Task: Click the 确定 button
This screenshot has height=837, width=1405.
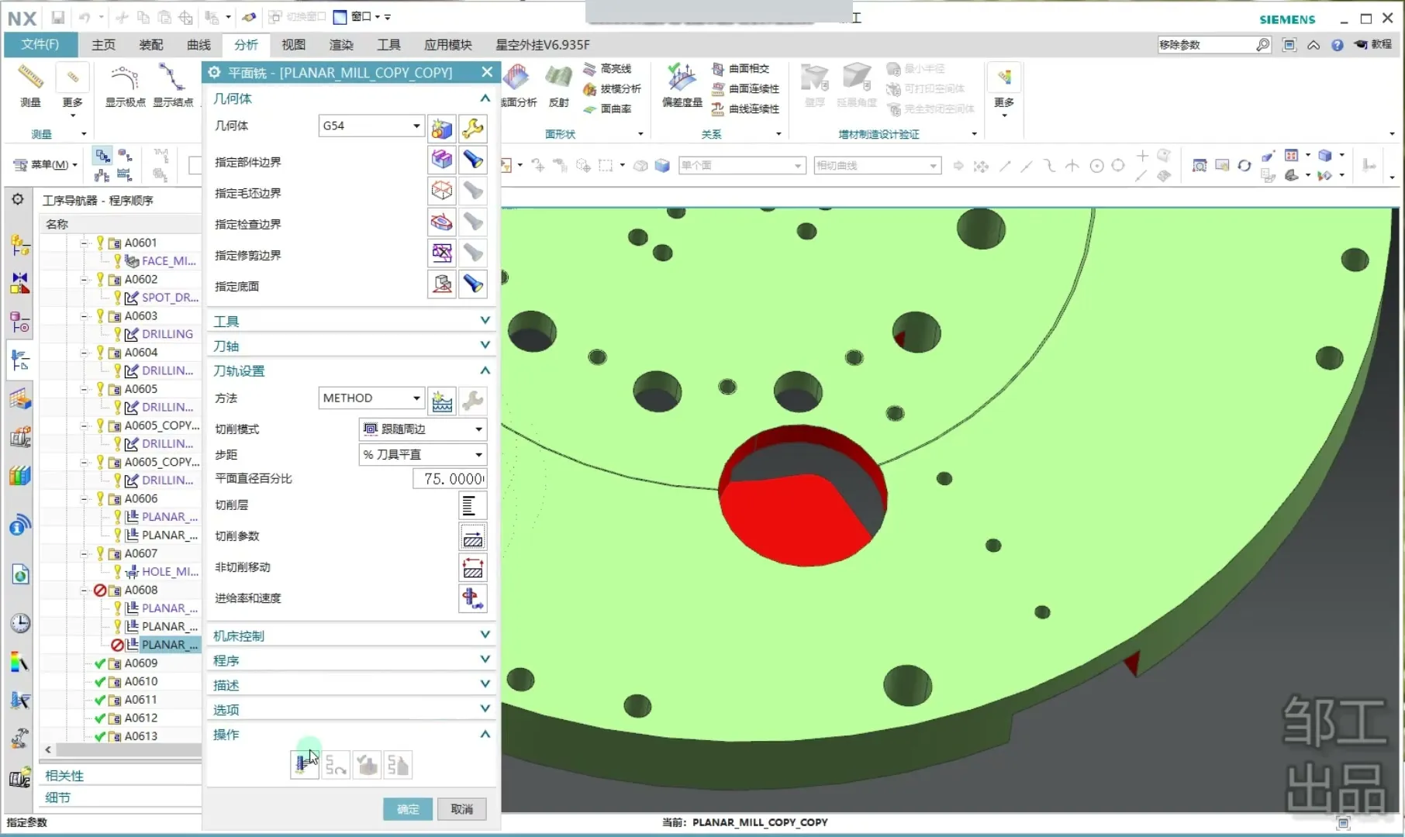Action: pos(408,809)
